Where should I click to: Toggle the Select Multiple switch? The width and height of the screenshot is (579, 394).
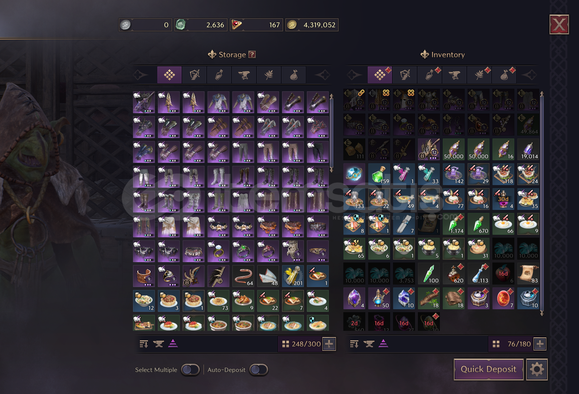point(190,370)
